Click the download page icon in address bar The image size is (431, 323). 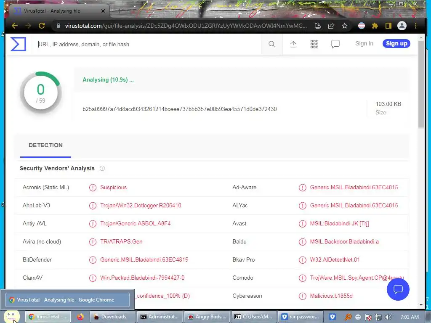point(318,26)
